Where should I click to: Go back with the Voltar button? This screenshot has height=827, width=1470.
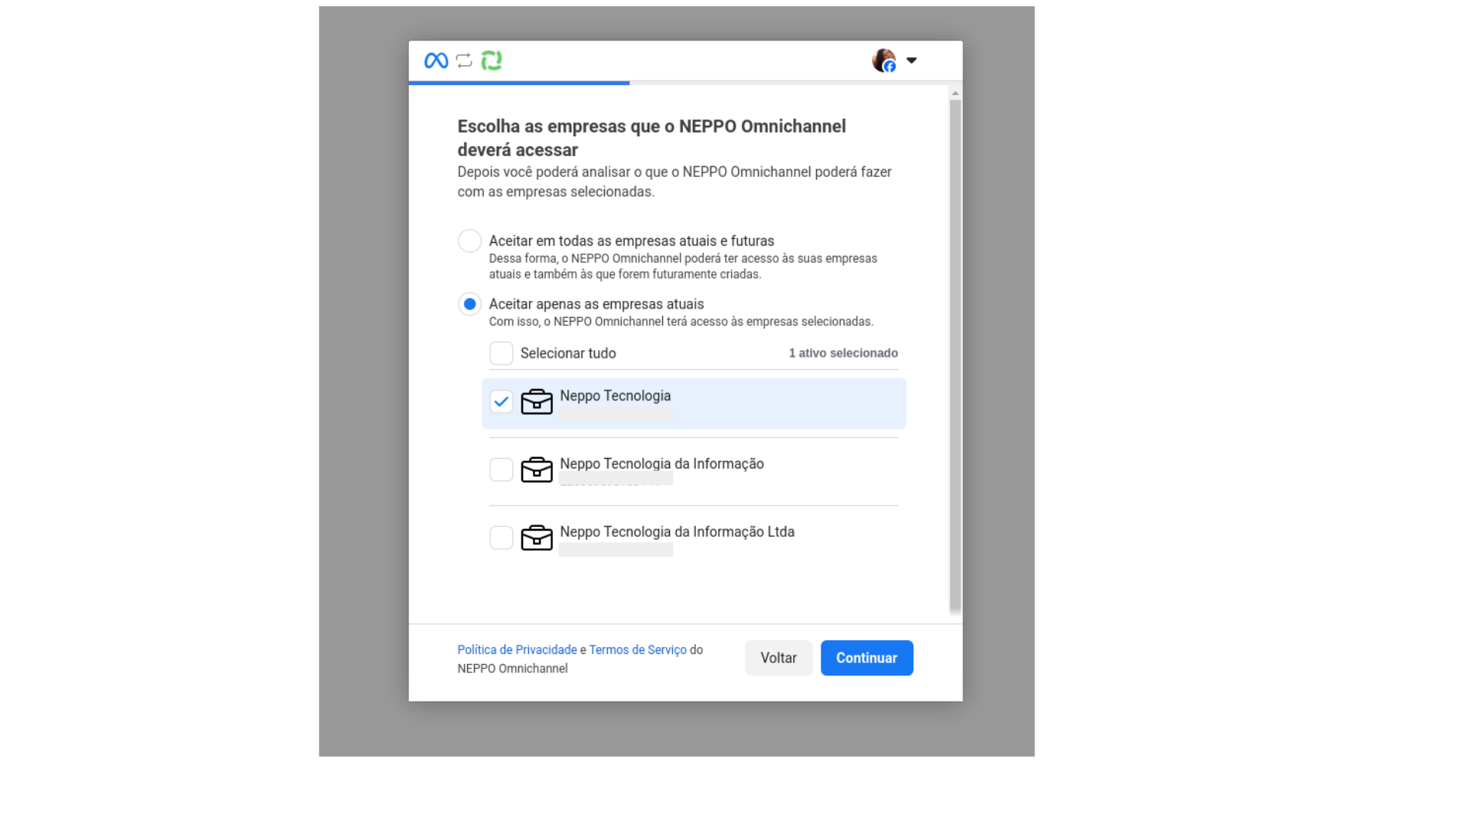click(779, 658)
